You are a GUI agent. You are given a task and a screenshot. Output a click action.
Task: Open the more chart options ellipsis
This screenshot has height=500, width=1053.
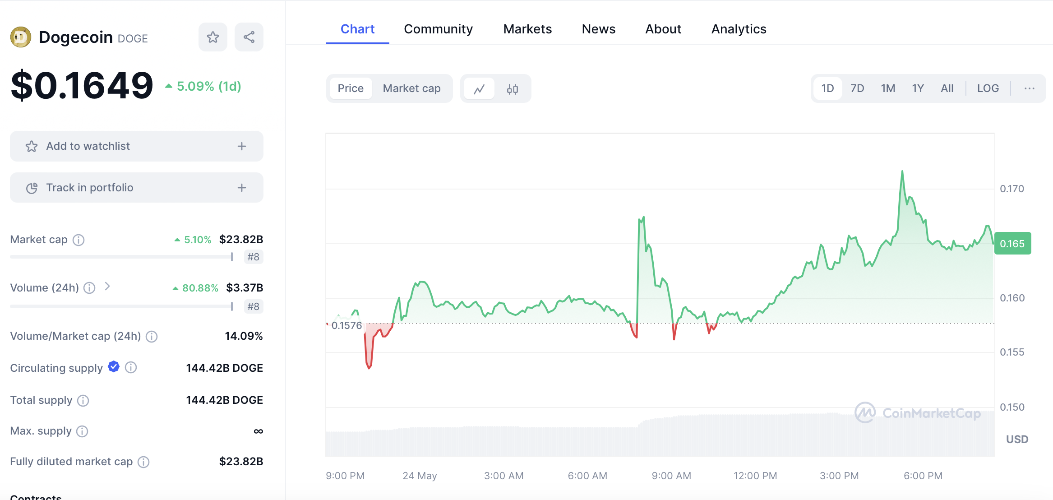[x=1029, y=88]
